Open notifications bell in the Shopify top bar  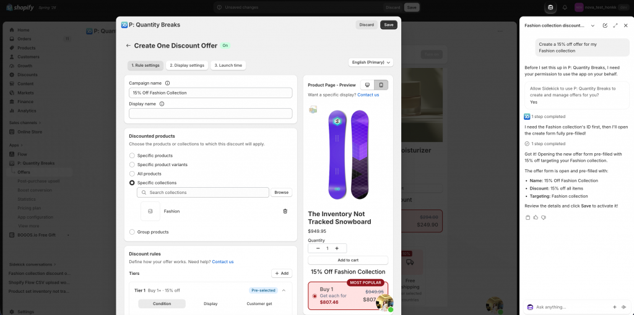click(x=565, y=7)
